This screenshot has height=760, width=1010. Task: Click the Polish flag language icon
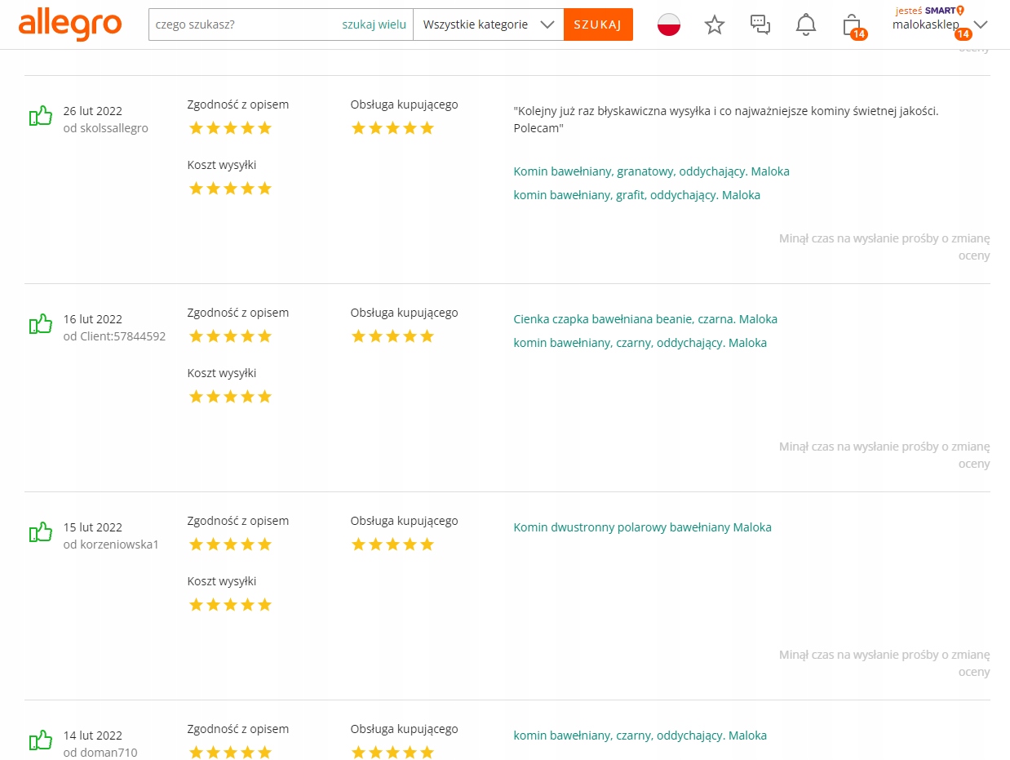click(x=669, y=24)
